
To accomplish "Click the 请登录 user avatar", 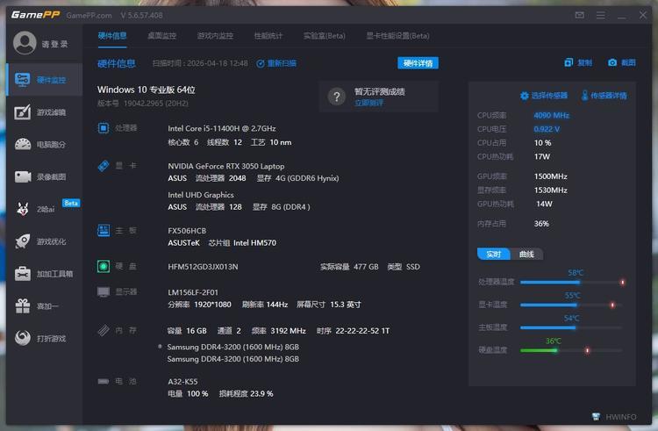I will pyautogui.click(x=25, y=43).
